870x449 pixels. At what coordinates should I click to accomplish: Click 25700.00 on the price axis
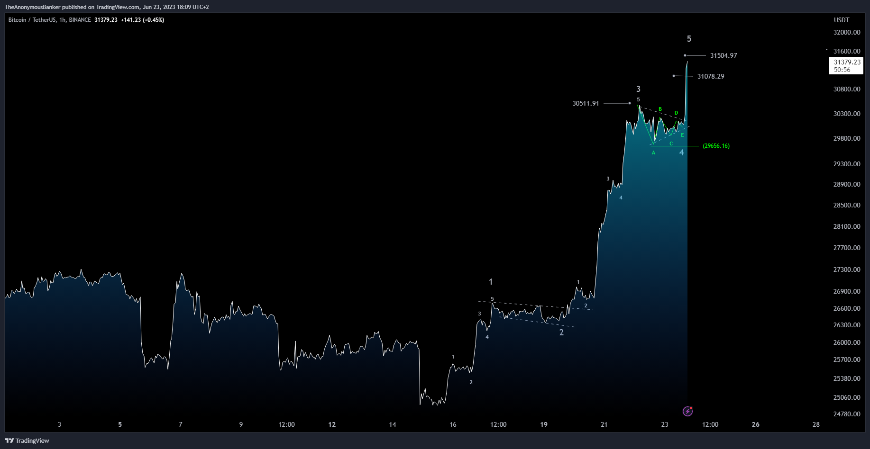click(x=846, y=359)
